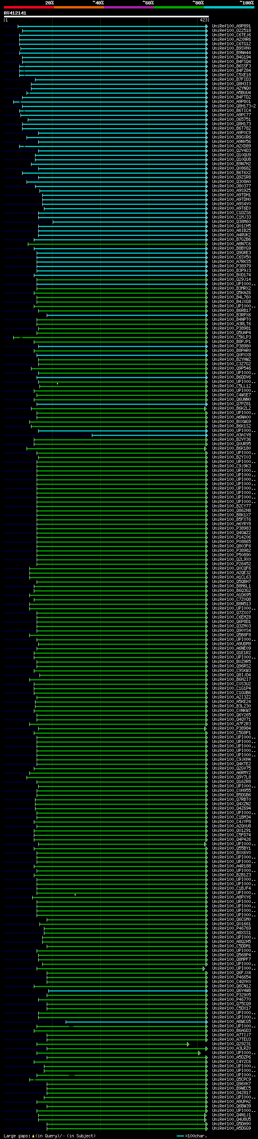Open the UniRef100_A3LRZ0 entry
258x1139 pixels.
[x=231, y=1048]
